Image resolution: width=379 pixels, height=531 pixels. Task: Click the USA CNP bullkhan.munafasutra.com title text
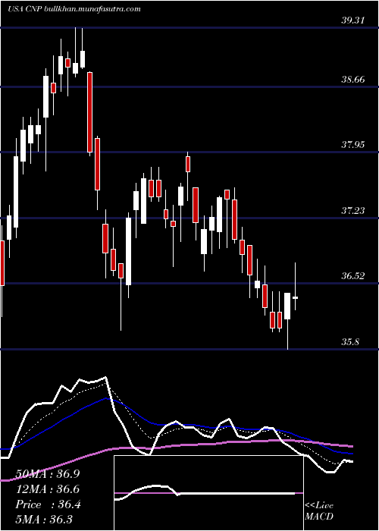coord(74,9)
